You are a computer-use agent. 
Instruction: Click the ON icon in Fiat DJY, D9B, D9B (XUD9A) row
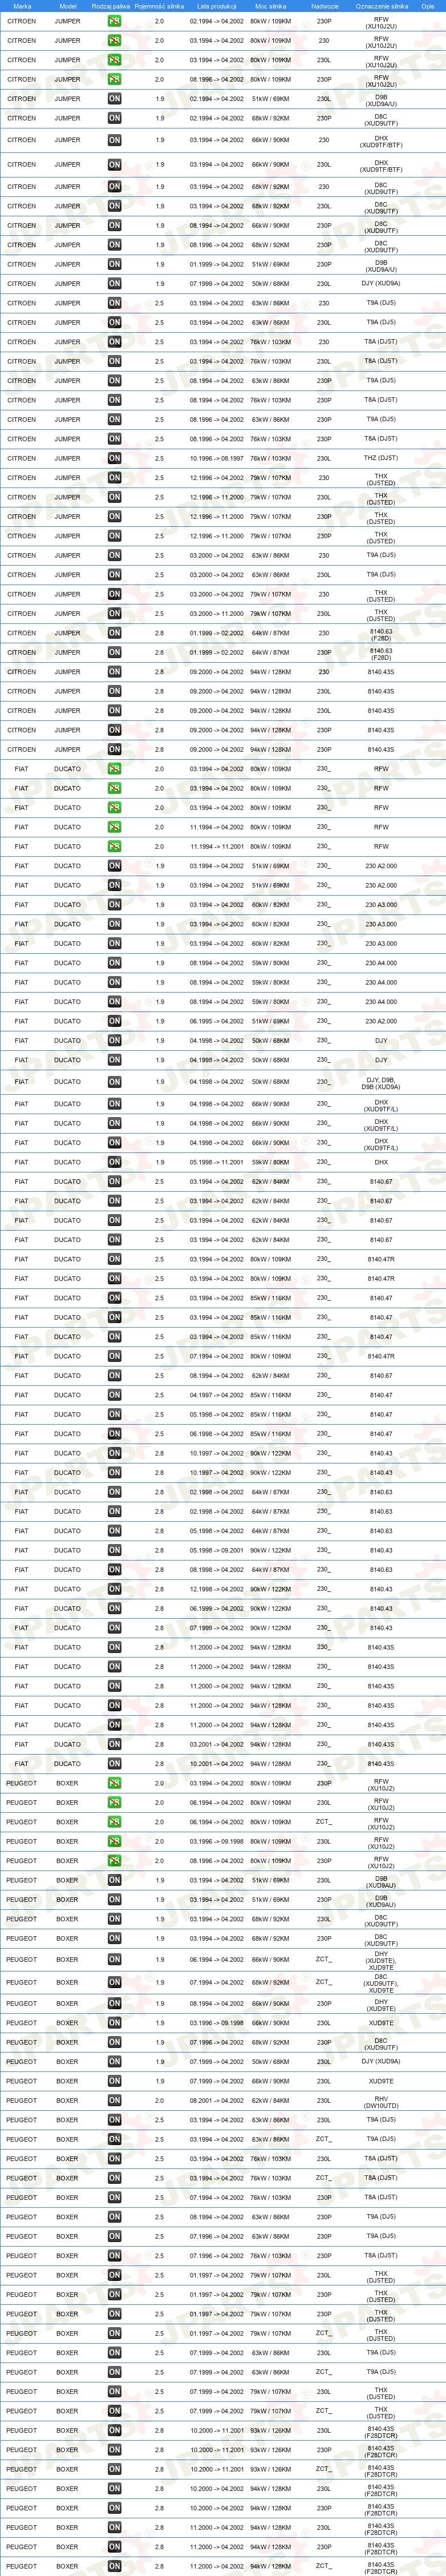click(114, 1082)
